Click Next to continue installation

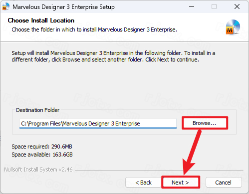tap(181, 182)
